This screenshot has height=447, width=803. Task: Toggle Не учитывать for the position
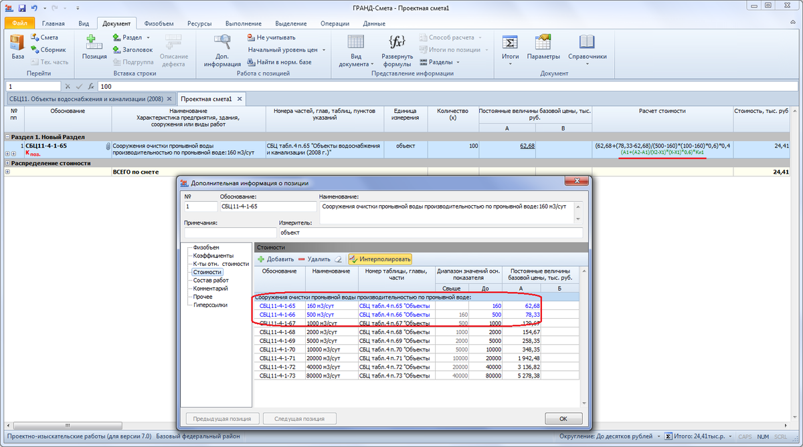[271, 38]
